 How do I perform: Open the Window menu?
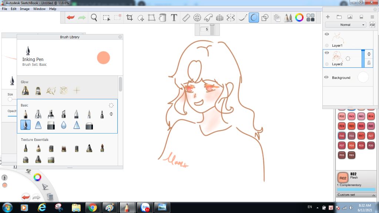pos(39,9)
